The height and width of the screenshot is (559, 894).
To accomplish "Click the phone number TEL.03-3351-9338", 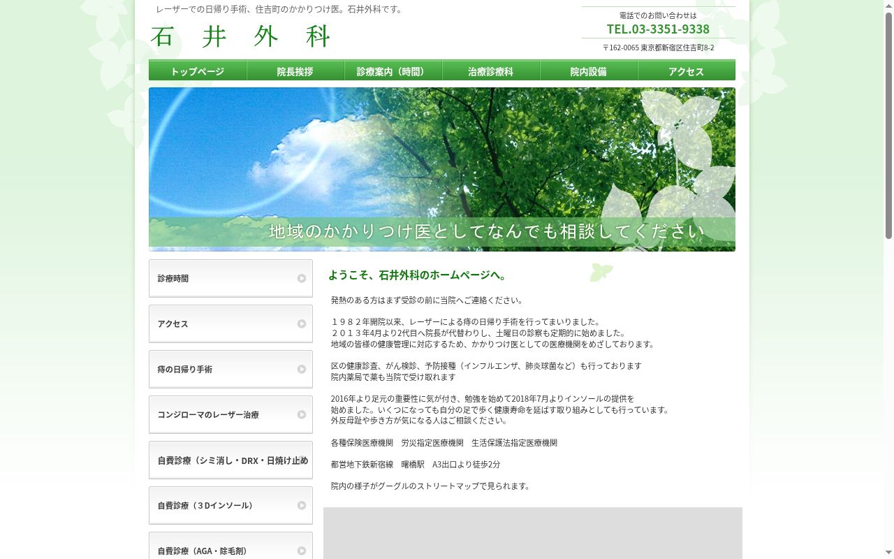I will (x=658, y=29).
